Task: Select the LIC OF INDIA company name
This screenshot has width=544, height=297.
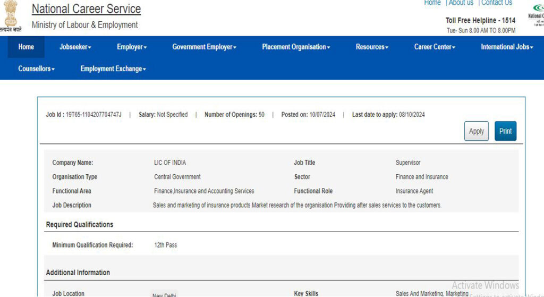Action: tap(170, 163)
